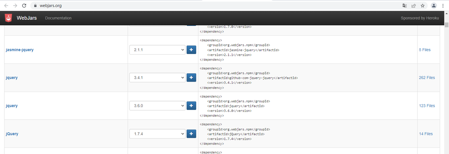This screenshot has width=449, height=154.
Task: Reload the webjars.org page
Action: [24, 6]
